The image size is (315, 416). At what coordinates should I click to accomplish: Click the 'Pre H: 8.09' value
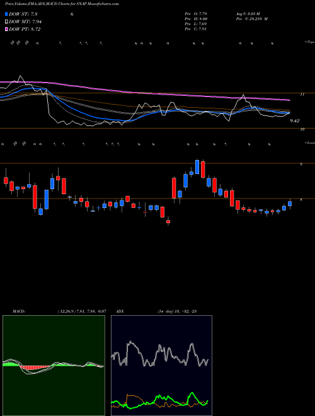pos(196,19)
